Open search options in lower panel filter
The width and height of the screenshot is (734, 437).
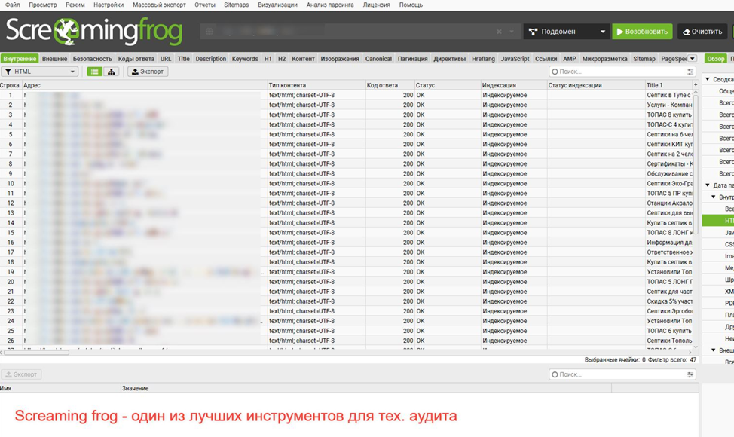tap(690, 374)
